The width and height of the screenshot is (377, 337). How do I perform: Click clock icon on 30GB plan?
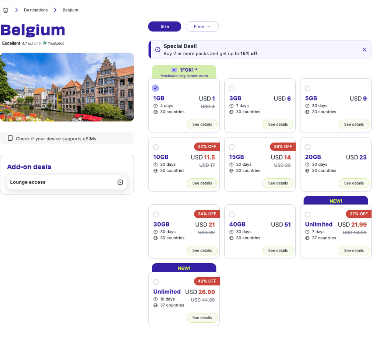[x=156, y=232]
